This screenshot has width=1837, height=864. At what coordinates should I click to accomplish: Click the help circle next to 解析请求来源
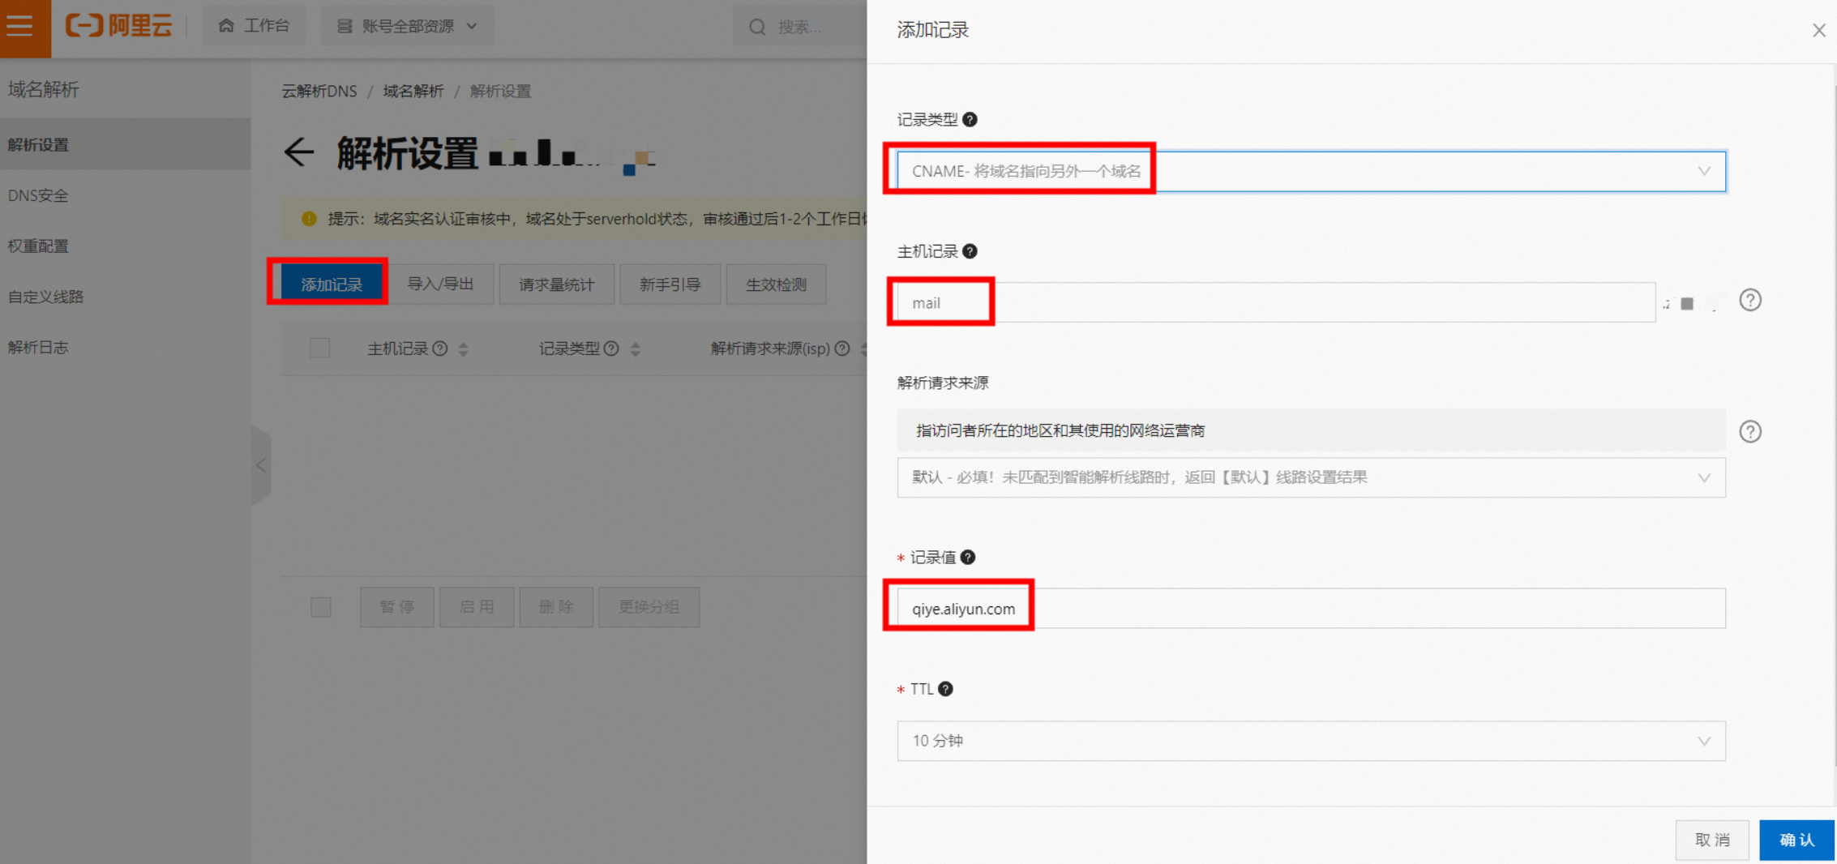1750,432
